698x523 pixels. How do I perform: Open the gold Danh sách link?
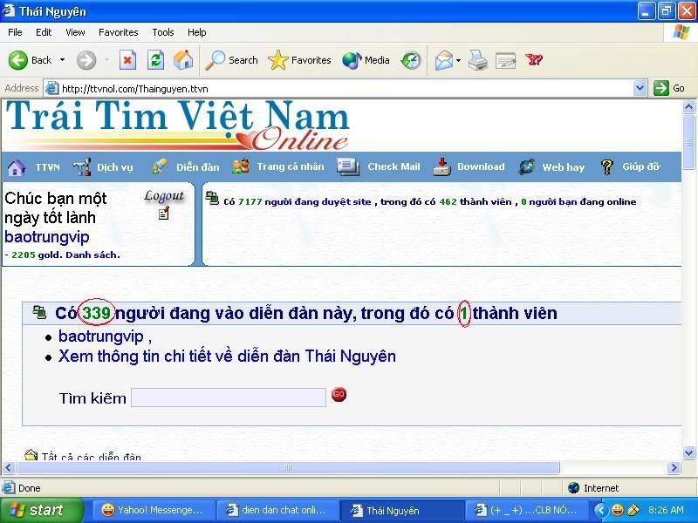point(92,255)
